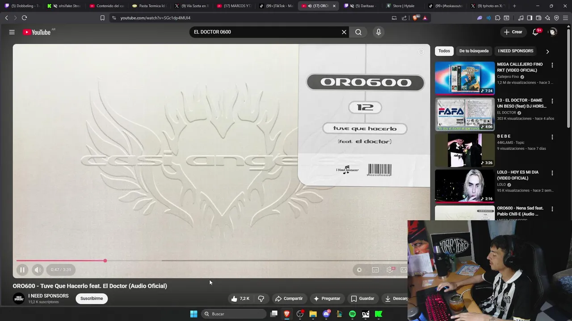Image resolution: width=572 pixels, height=321 pixels.
Task: Select I NEED SPONSORS filter chip
Action: (516, 51)
